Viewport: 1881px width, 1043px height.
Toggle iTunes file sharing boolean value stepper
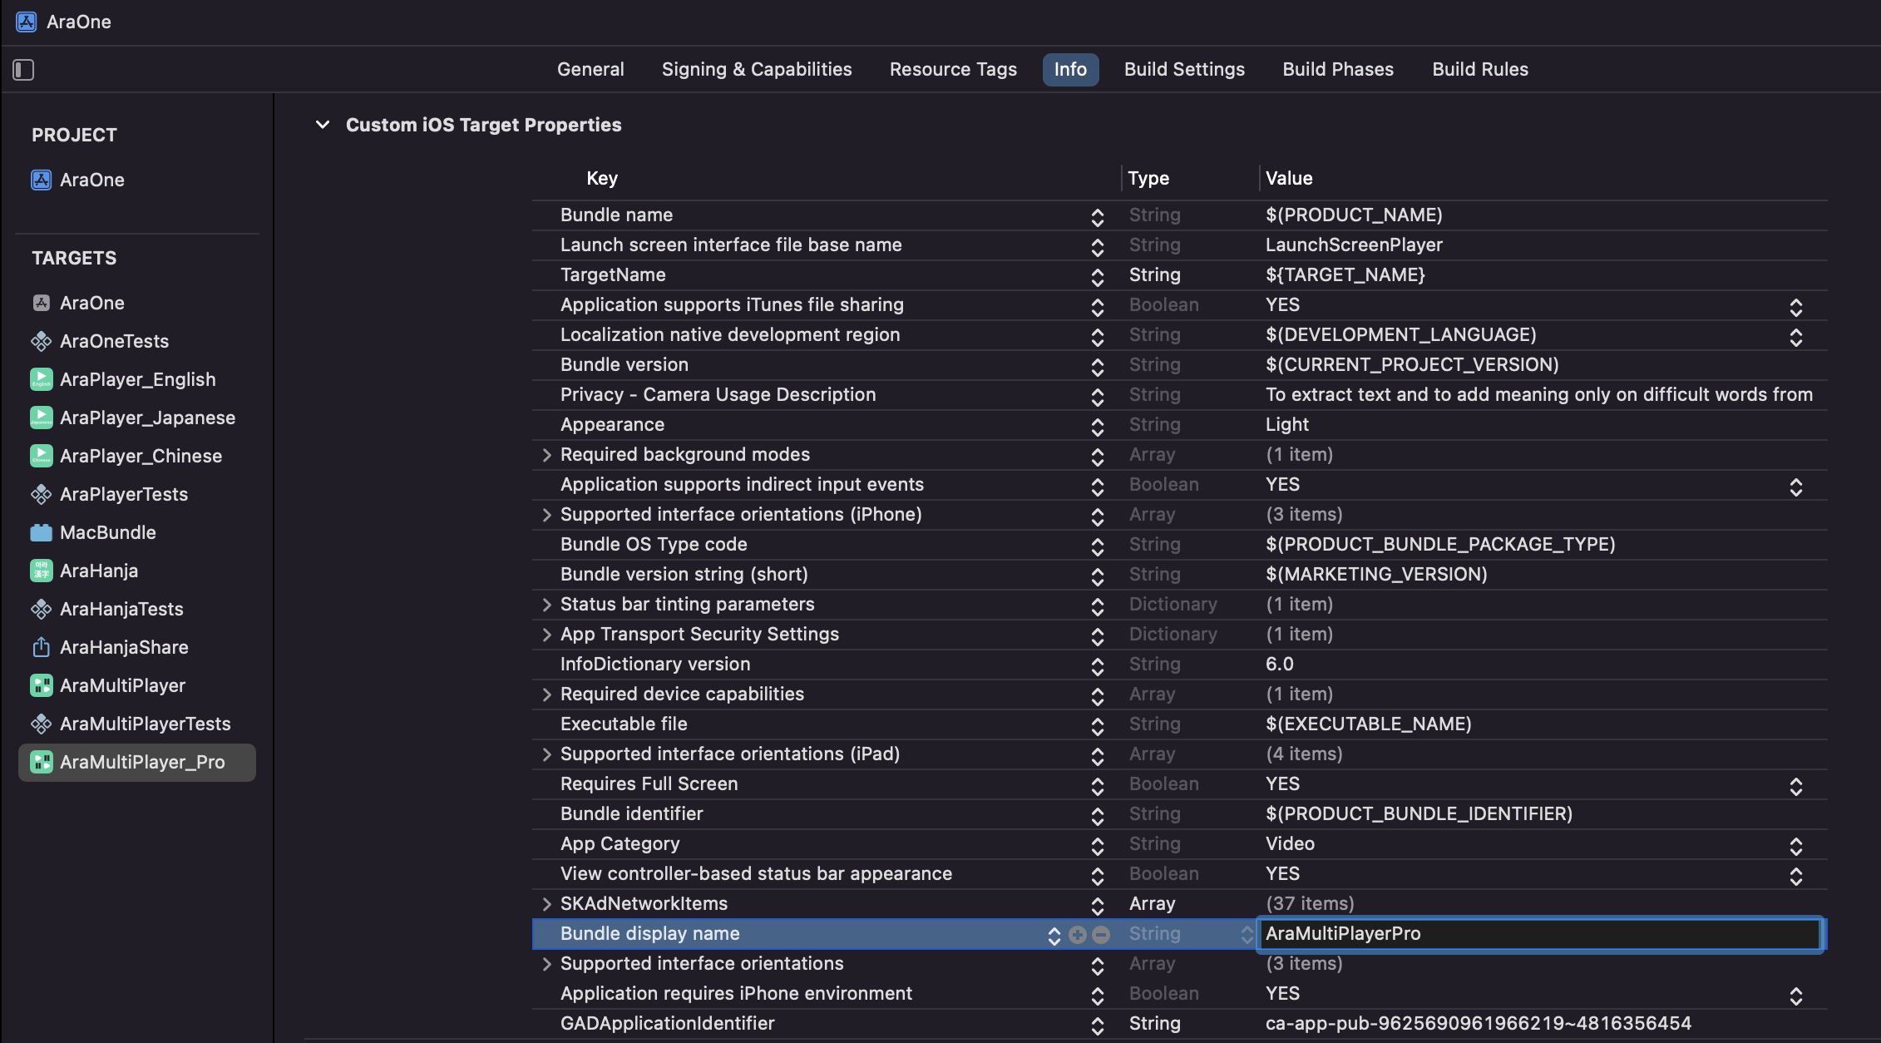click(1795, 307)
